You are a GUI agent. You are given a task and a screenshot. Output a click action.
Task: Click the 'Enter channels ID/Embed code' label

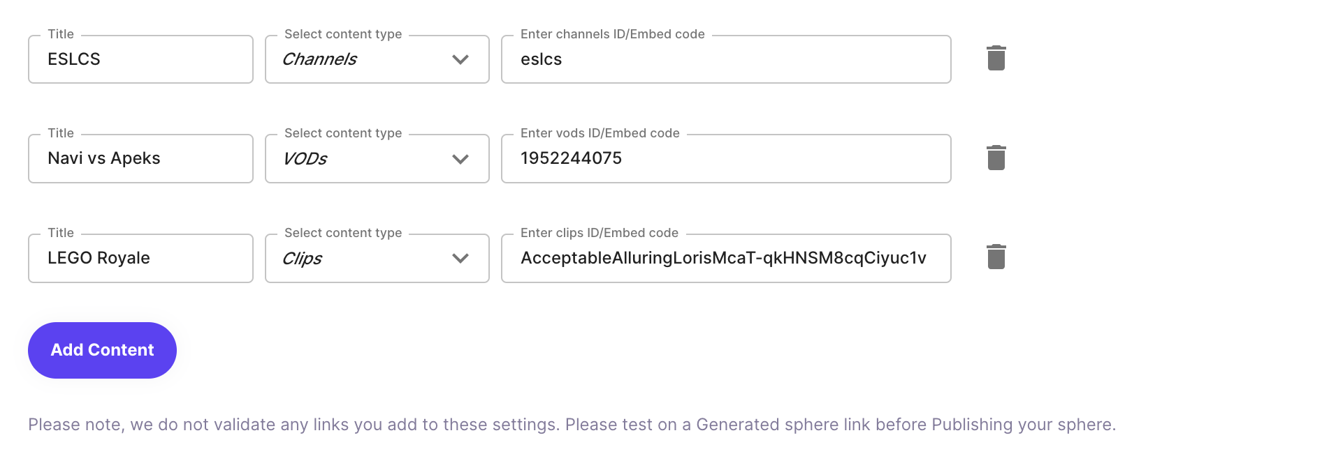point(612,34)
